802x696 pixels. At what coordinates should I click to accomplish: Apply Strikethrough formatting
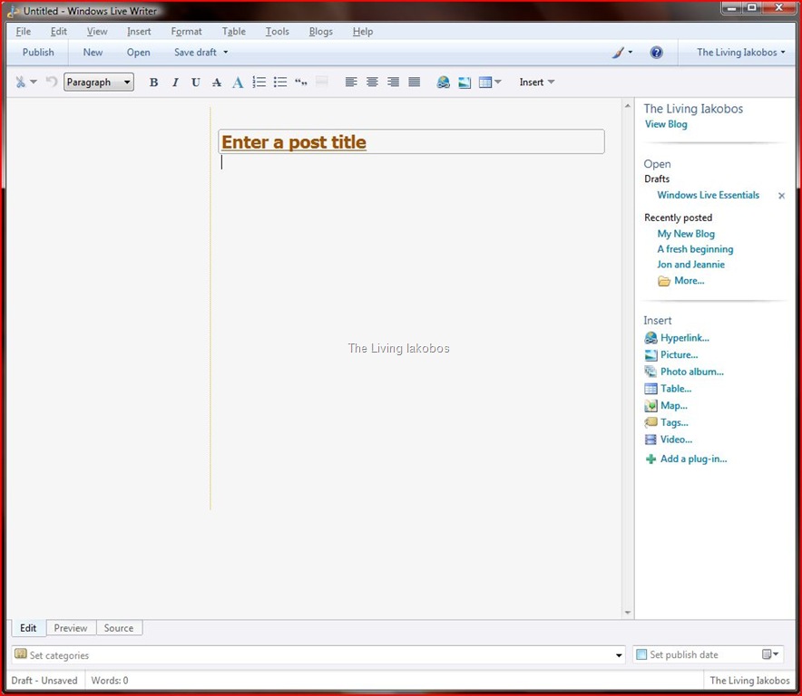(x=217, y=82)
